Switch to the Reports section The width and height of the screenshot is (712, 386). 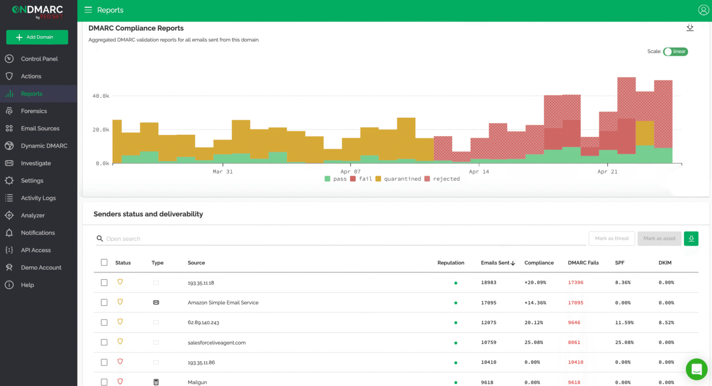click(32, 94)
